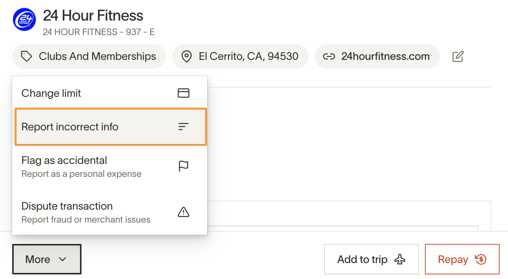Click the link icon beside 24hourfitness.com

[x=329, y=57]
